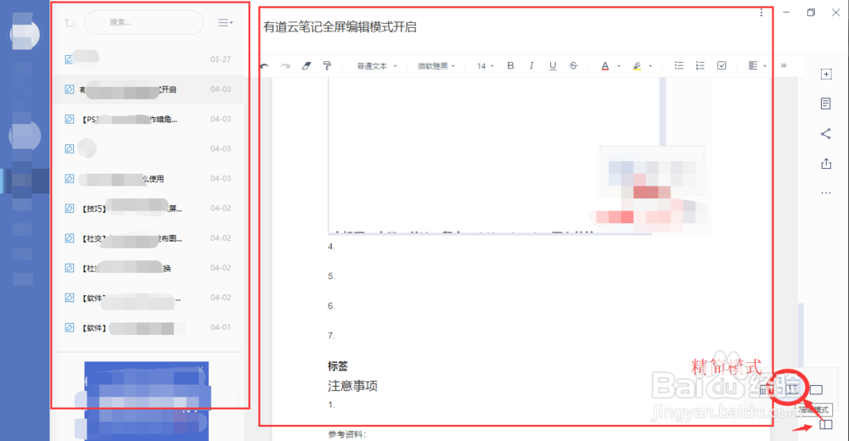This screenshot has width=849, height=441.
Task: Toggle bold formatting
Action: 510,65
